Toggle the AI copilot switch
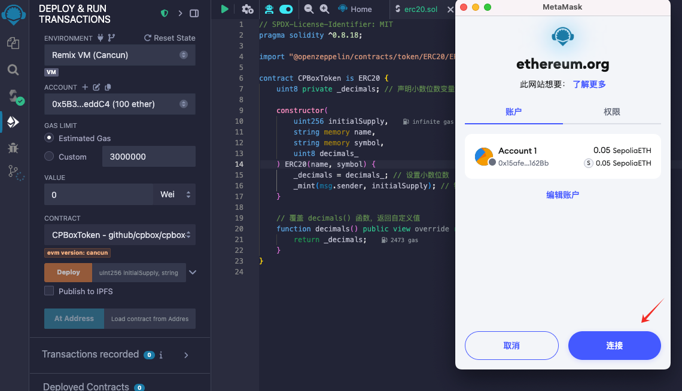Viewport: 682px width, 391px height. click(x=286, y=9)
